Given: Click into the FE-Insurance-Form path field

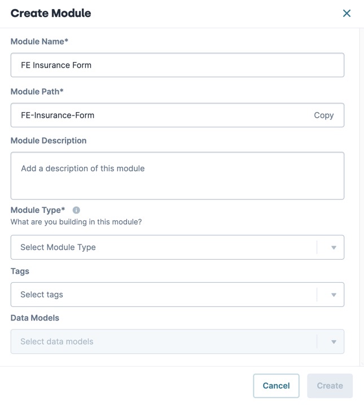Looking at the screenshot, I should pyautogui.click(x=160, y=115).
